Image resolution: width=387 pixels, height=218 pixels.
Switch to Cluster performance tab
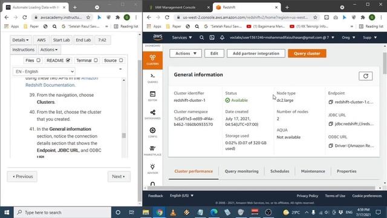(193, 171)
